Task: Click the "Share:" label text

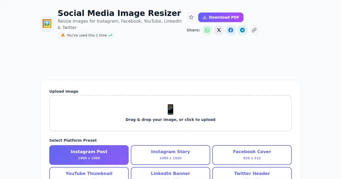Action: 193,30
